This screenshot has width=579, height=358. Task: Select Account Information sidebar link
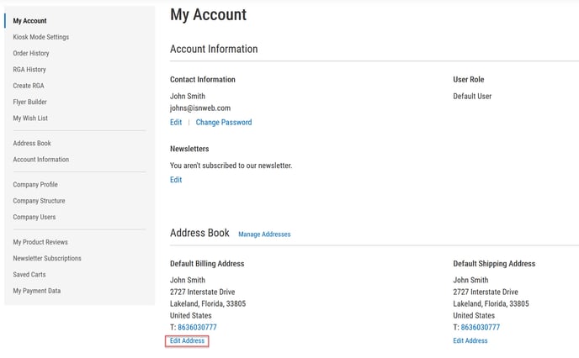[40, 160]
